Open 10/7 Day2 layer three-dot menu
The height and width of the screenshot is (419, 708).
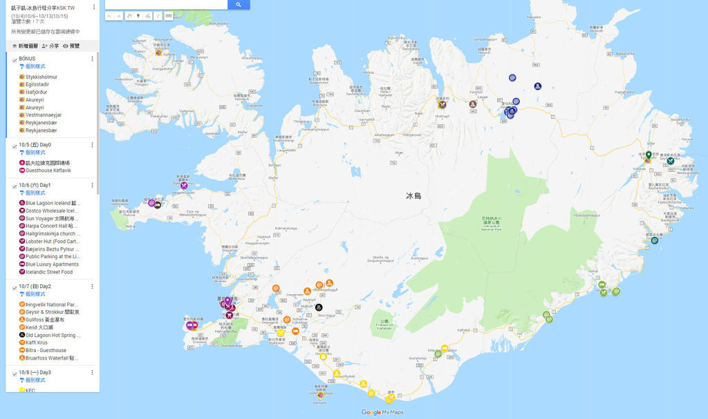tap(92, 286)
